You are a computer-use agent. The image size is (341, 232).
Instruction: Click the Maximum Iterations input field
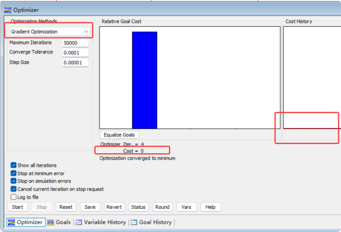(x=75, y=43)
